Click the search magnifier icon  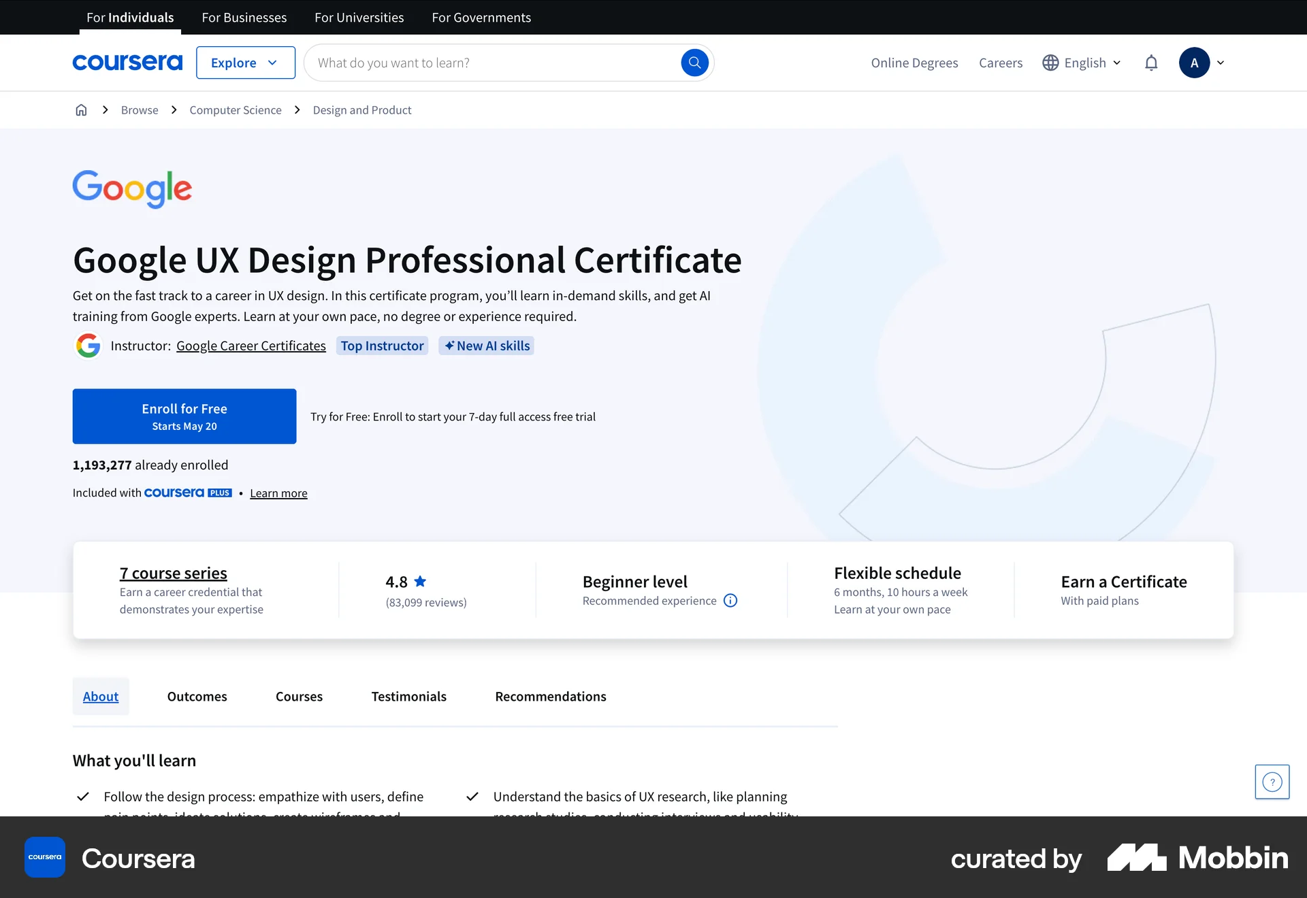[694, 62]
